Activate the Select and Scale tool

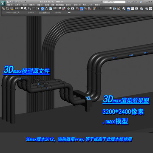tap(51, 8)
